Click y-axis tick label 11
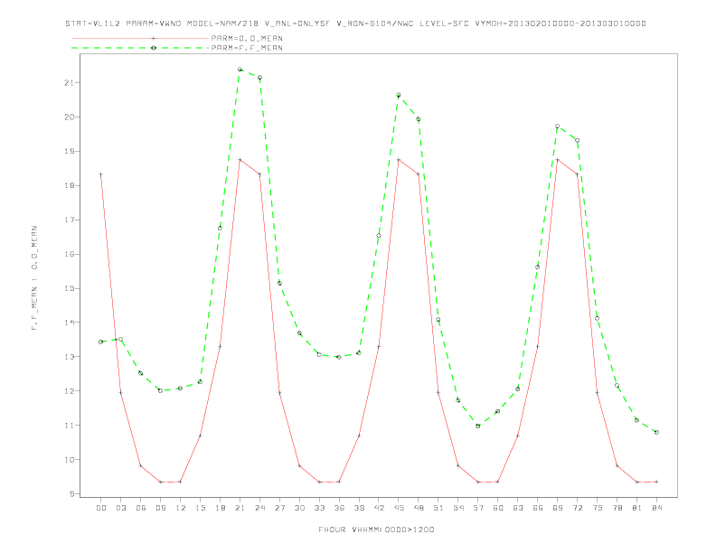Screen dimensions: 716x553 tap(69, 426)
